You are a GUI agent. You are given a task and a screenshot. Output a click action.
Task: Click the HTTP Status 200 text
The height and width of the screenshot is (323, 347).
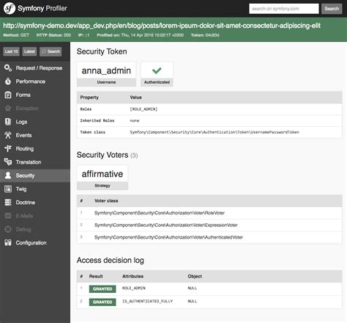click(53, 35)
